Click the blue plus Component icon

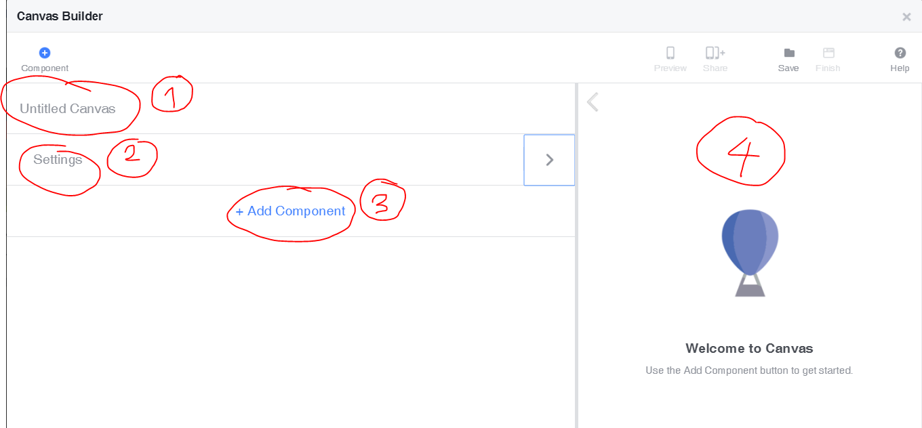click(x=45, y=53)
